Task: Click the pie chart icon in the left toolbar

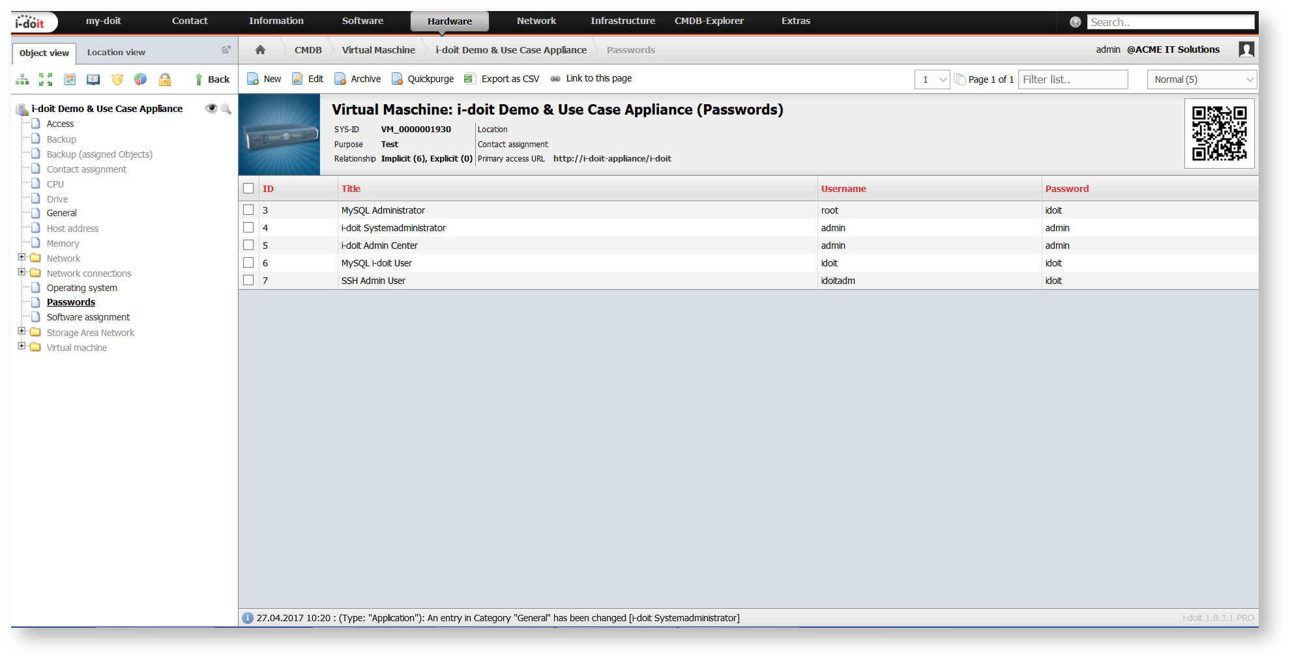Action: (140, 79)
